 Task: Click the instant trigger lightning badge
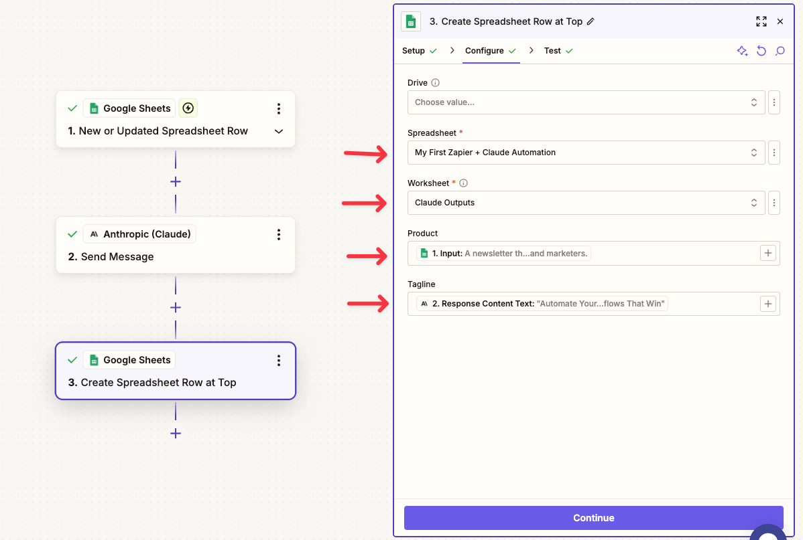tap(188, 108)
